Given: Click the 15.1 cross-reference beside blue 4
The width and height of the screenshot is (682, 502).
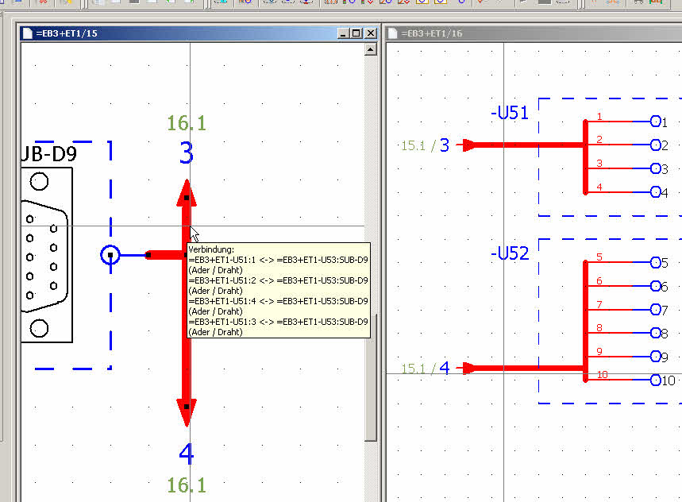Looking at the screenshot, I should point(413,369).
